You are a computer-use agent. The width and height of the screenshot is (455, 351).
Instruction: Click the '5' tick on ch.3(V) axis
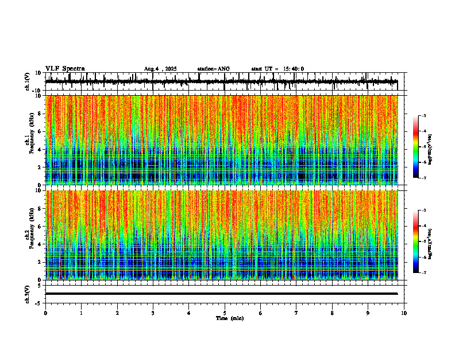[40, 286]
